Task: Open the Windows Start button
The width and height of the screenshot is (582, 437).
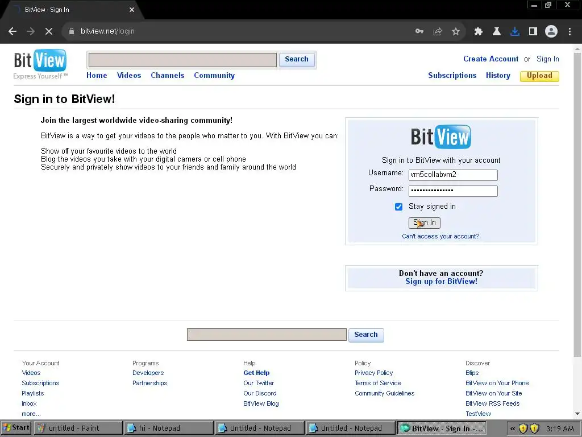Action: tap(16, 428)
